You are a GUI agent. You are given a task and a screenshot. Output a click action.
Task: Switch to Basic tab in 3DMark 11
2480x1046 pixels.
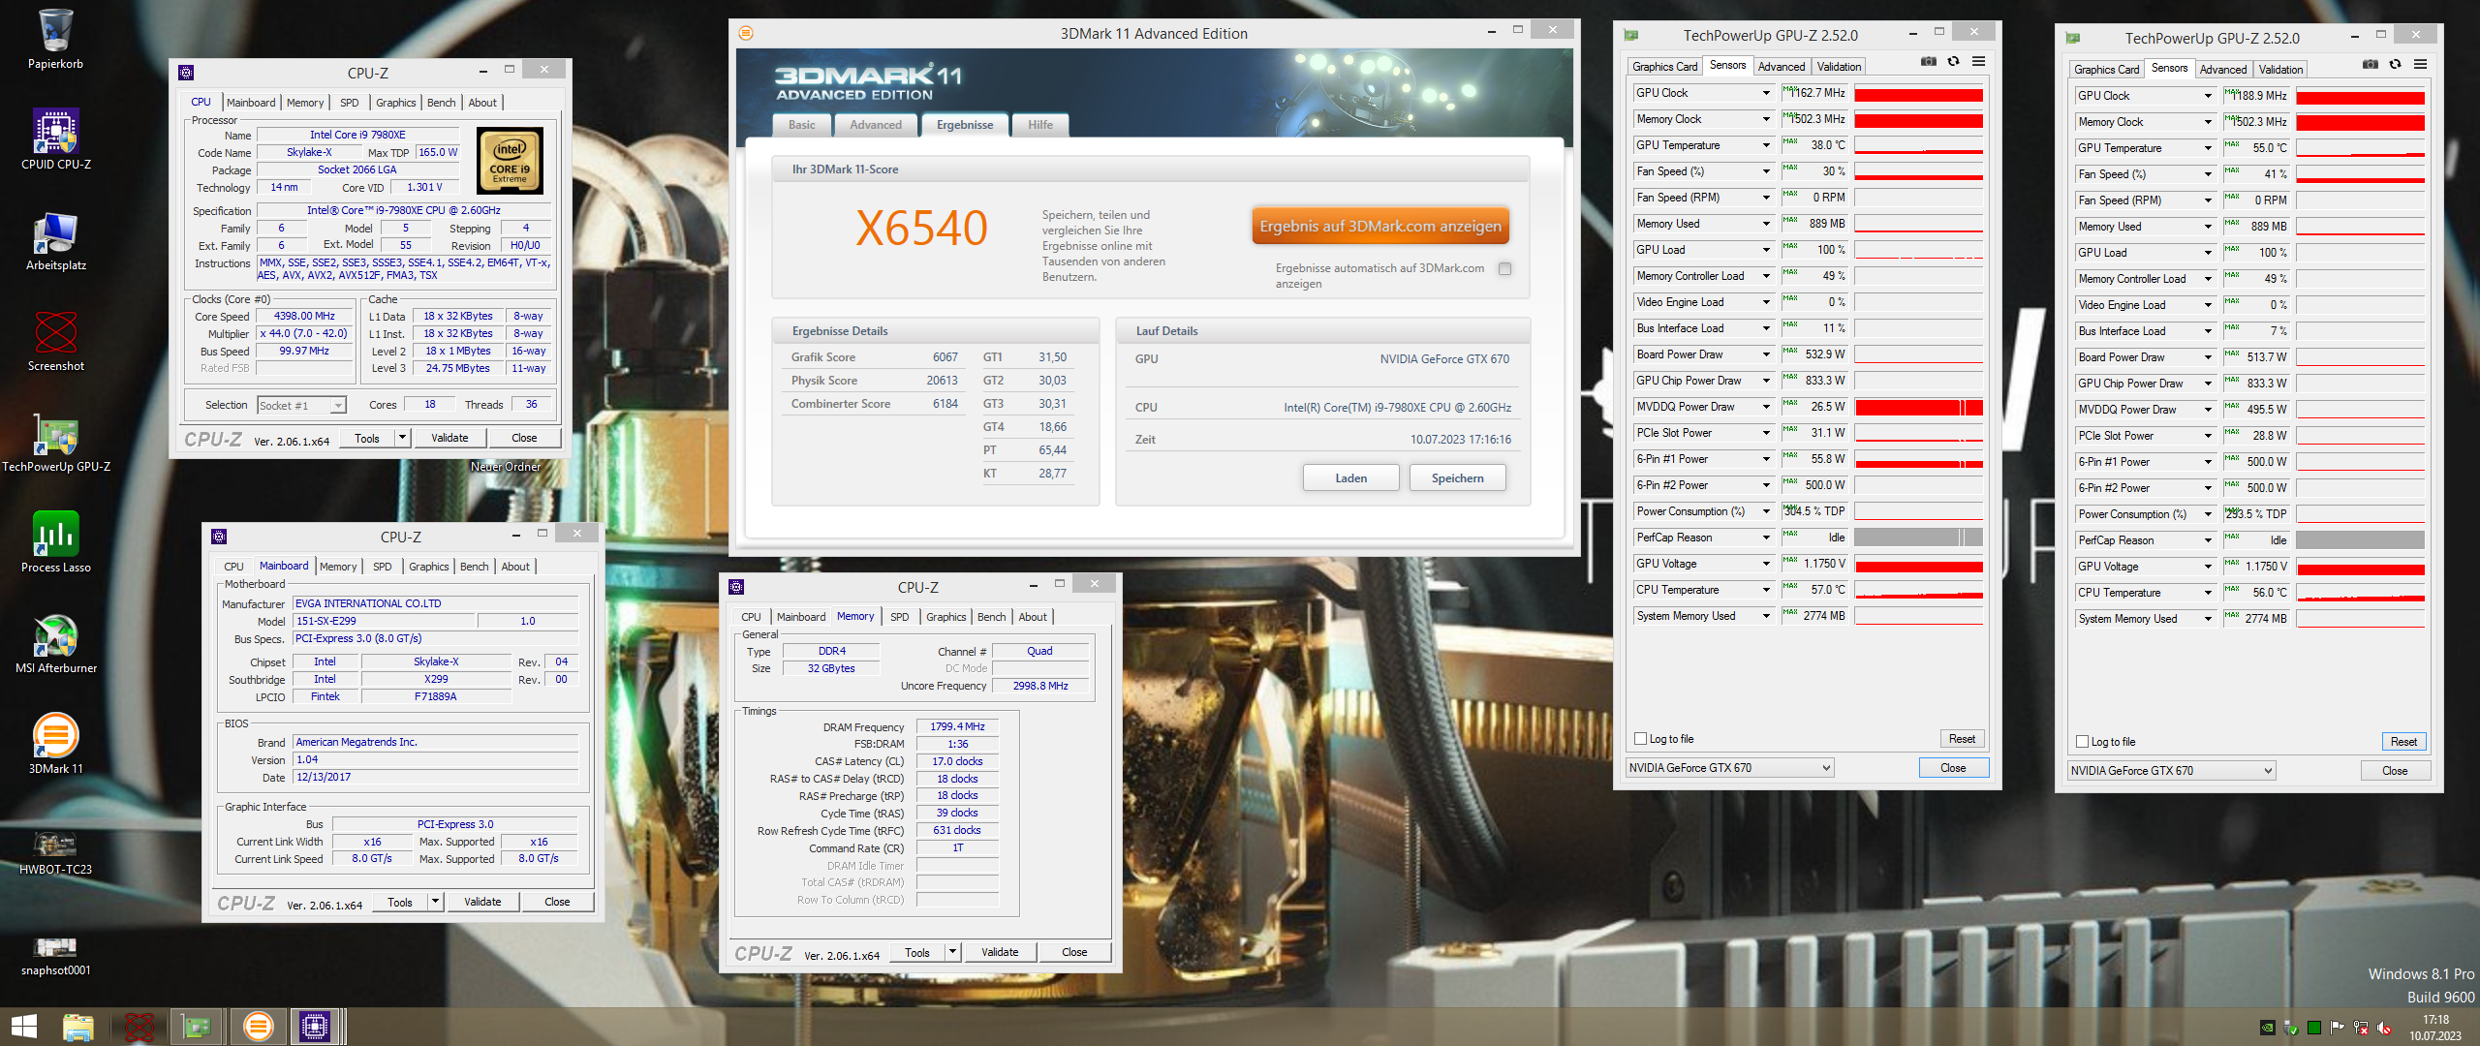[802, 125]
